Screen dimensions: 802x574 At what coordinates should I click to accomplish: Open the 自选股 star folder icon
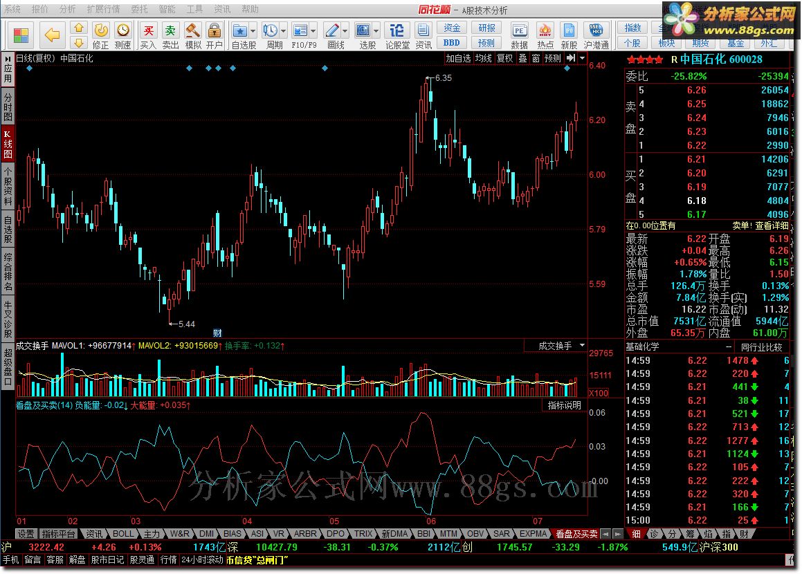pyautogui.click(x=240, y=30)
